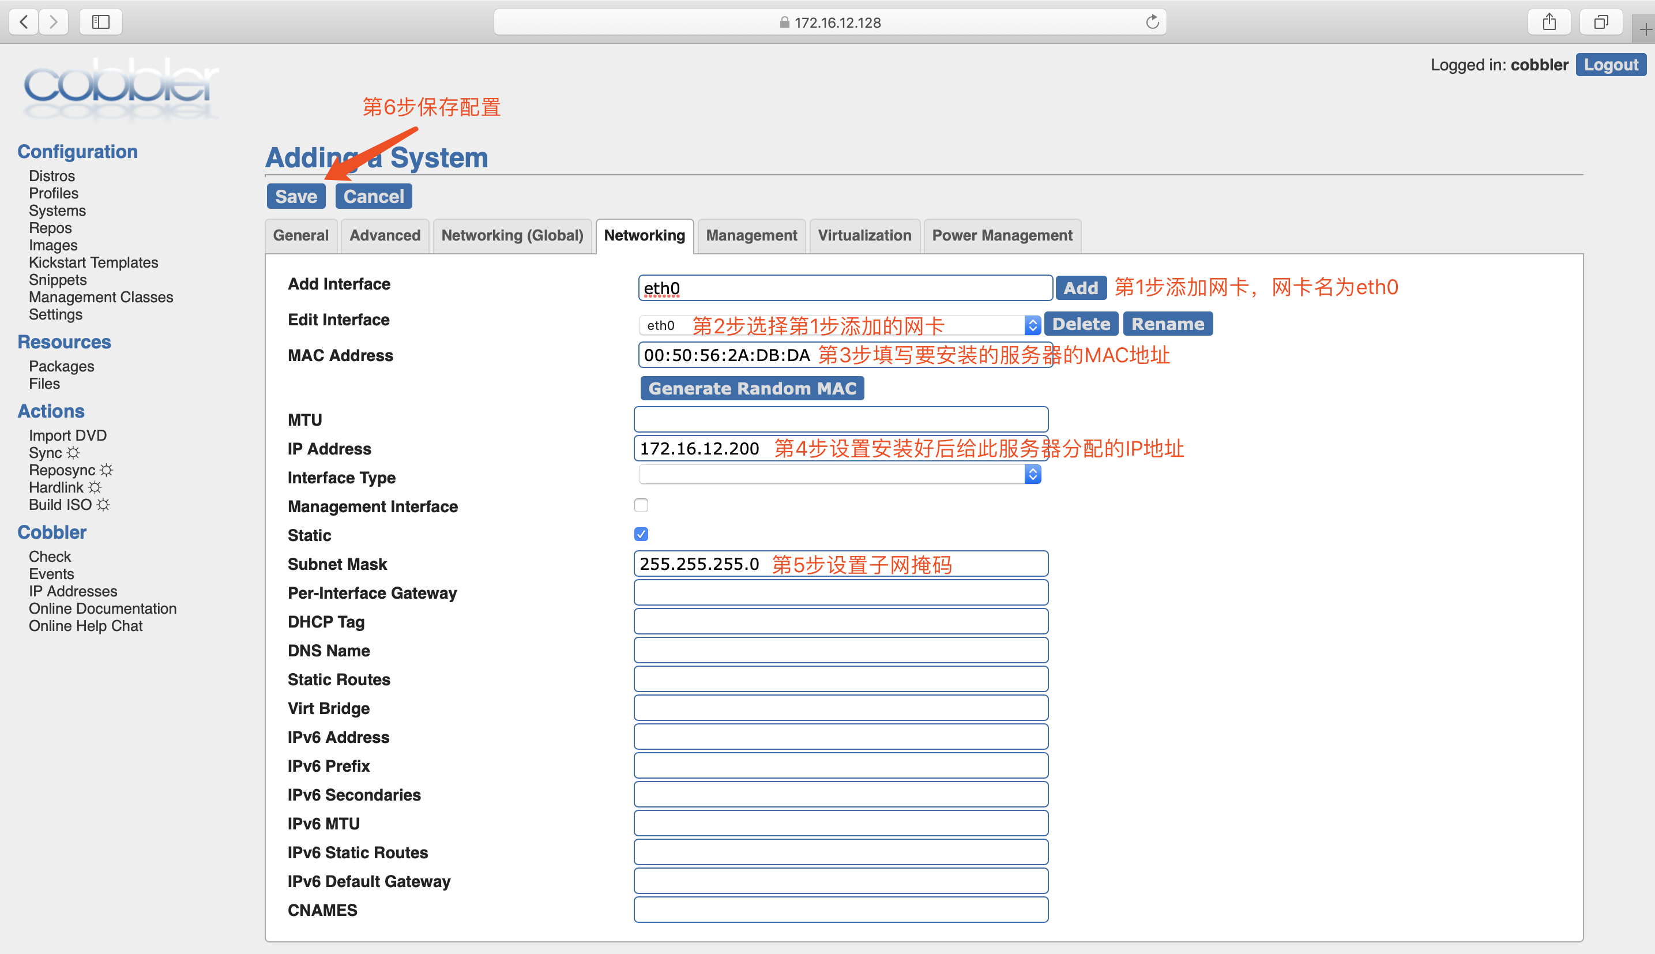
Task: Open the Edit Interface eth0 dropdown
Action: (x=840, y=325)
